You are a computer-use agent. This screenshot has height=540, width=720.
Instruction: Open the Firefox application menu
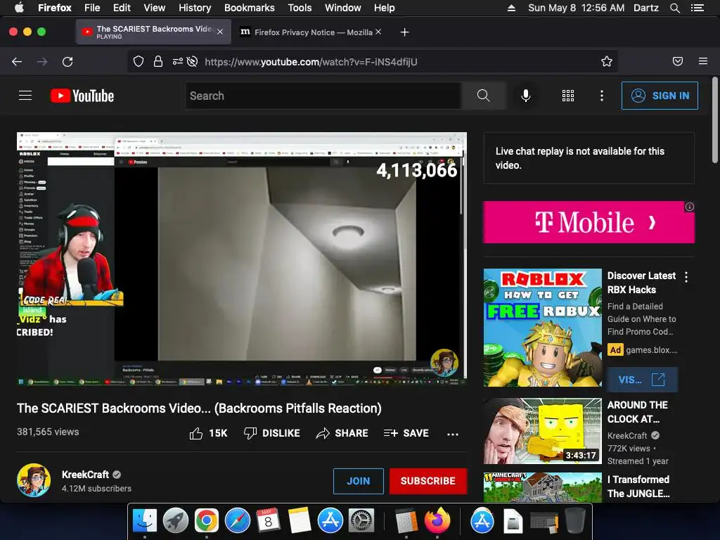703,61
